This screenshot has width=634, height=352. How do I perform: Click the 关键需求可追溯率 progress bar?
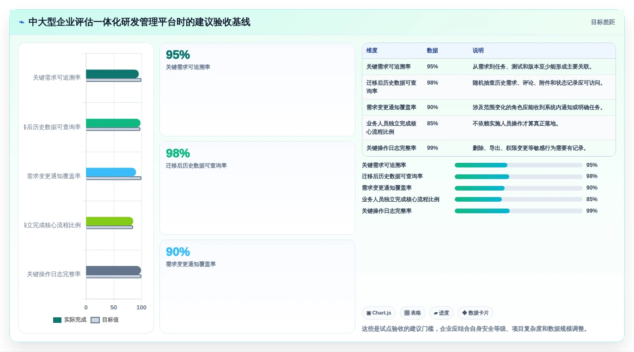[518, 165]
